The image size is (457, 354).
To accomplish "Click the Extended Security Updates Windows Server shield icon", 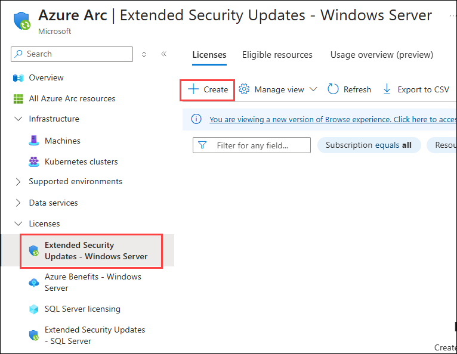I will pyautogui.click(x=34, y=251).
